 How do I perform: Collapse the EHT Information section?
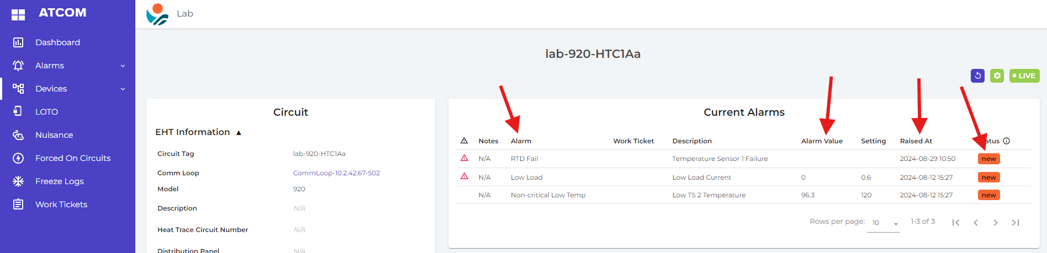tap(239, 132)
